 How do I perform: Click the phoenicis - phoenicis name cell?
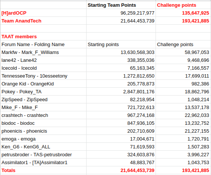43,131
